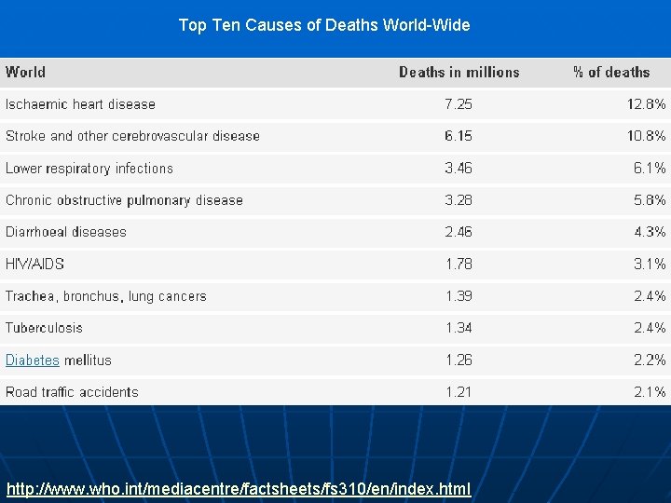The height and width of the screenshot is (503, 671).
Task: Click the 3.46 deaths value
Action: [459, 168]
